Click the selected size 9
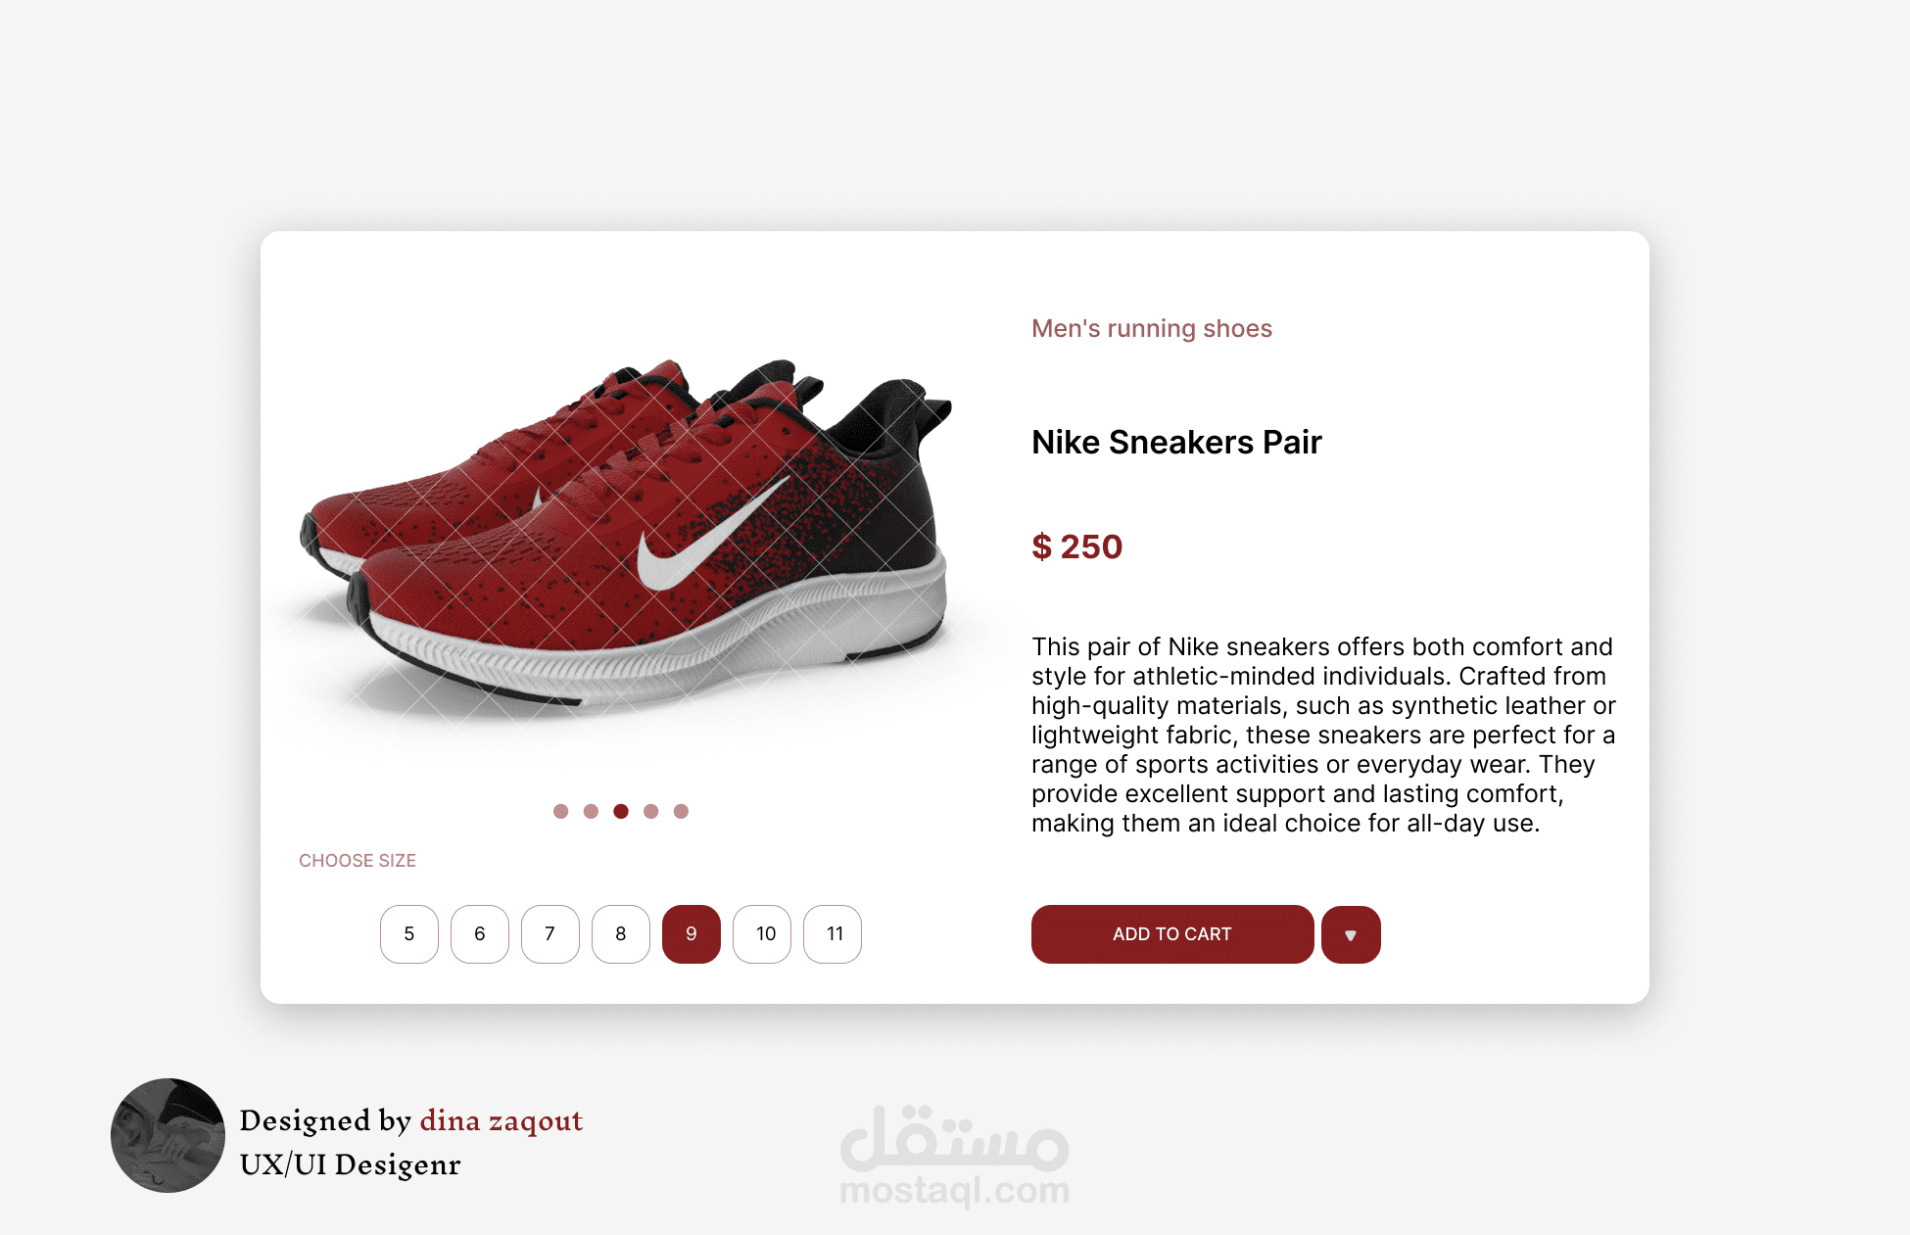The image size is (1910, 1235). (x=692, y=934)
